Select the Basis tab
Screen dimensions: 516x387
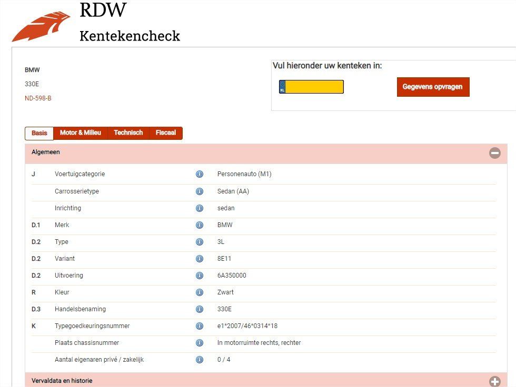pos(39,133)
